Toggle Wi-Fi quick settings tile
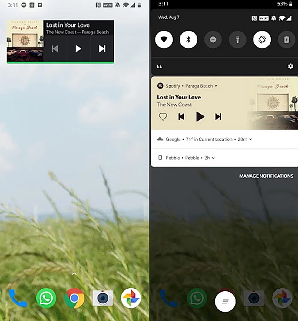The height and width of the screenshot is (321, 298). pos(164,39)
